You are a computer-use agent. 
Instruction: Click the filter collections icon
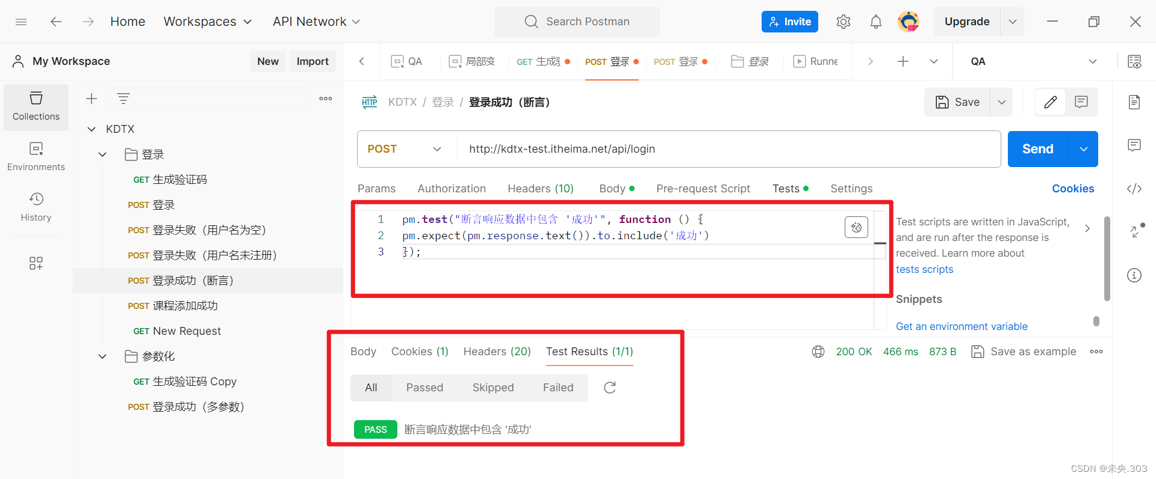[123, 99]
